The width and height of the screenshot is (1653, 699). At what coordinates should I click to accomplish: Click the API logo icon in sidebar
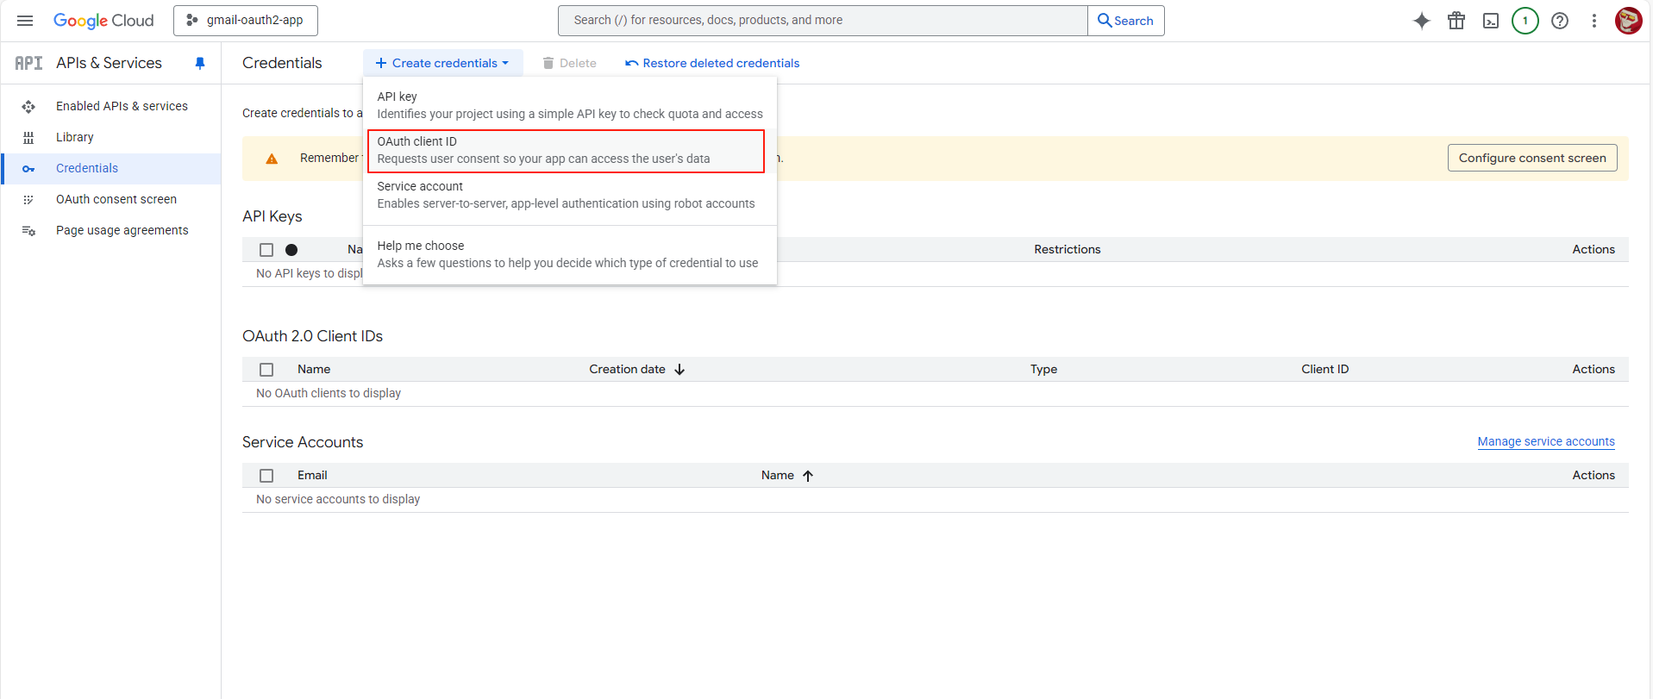coord(28,63)
